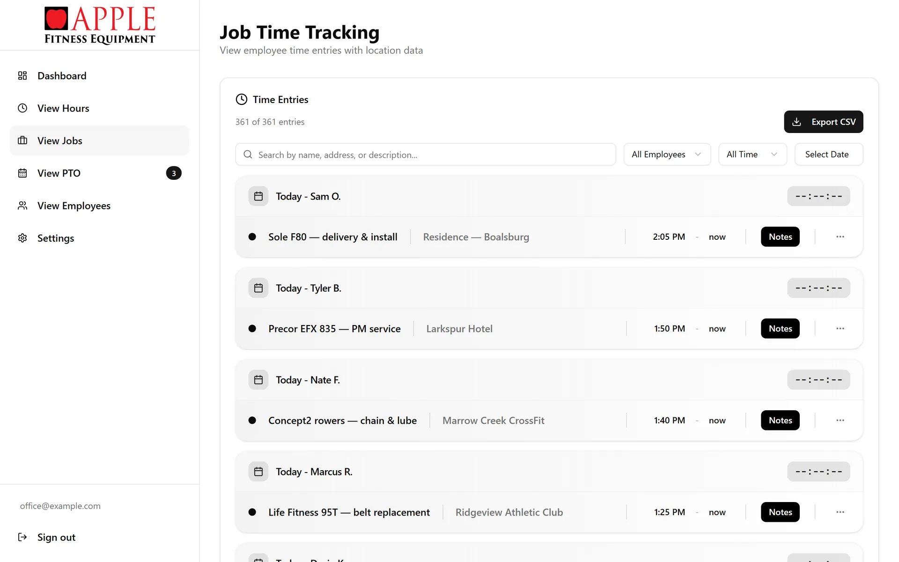The width and height of the screenshot is (899, 562).
Task: Click the 2:05 PM start time
Action: [x=669, y=237]
